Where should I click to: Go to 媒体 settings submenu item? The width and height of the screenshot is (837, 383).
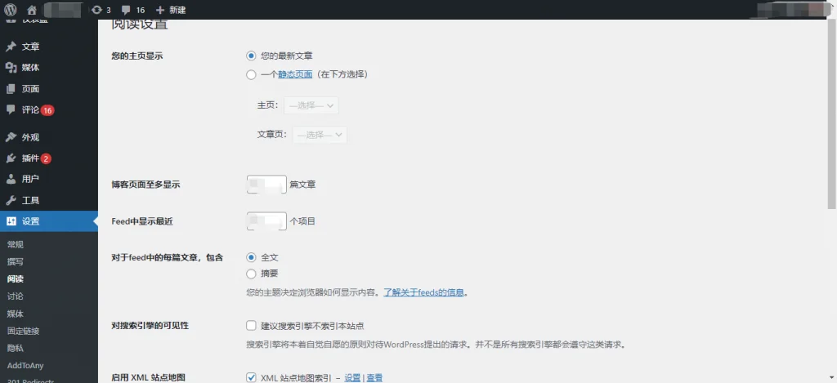pyautogui.click(x=15, y=314)
